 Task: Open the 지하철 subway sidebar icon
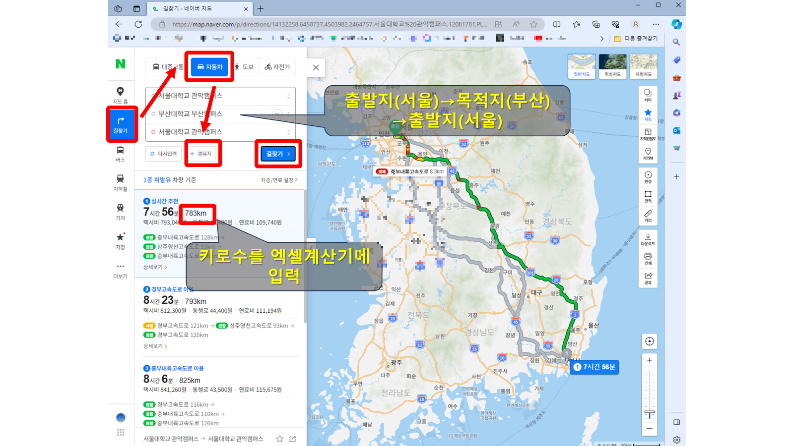[x=120, y=182]
